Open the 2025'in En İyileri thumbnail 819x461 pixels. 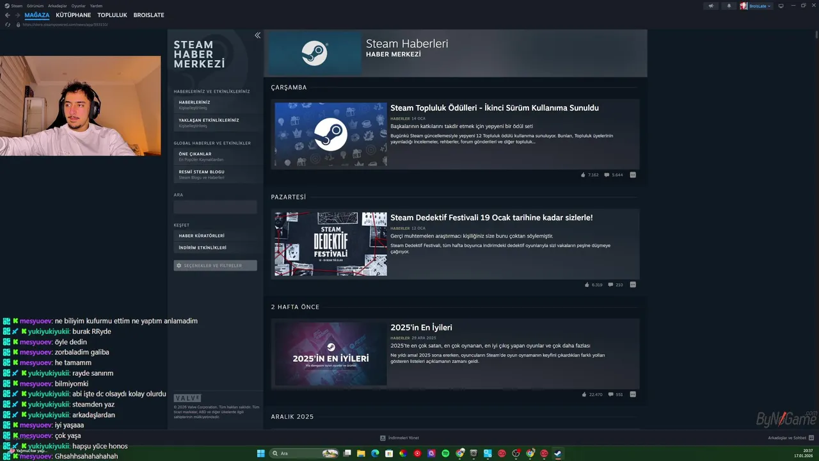tap(331, 353)
